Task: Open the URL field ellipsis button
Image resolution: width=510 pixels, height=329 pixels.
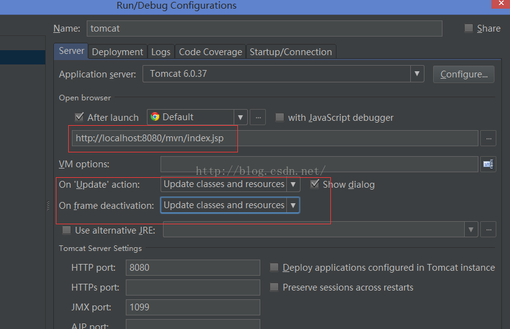Action: point(488,139)
